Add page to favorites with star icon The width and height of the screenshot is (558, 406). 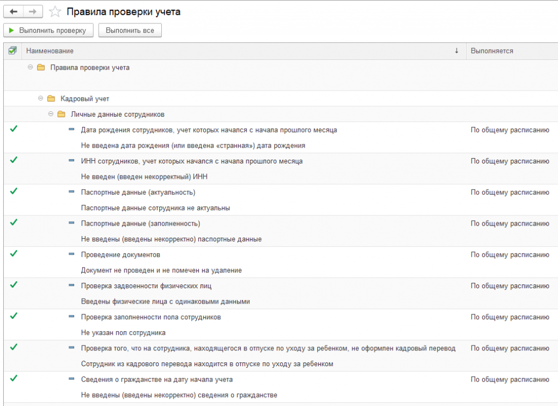[x=55, y=12]
